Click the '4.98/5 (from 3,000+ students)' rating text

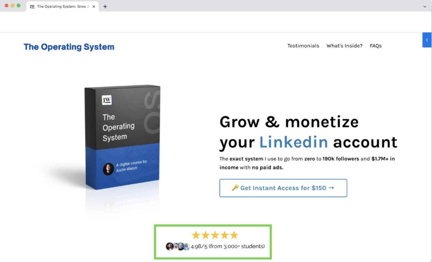pyautogui.click(x=228, y=247)
